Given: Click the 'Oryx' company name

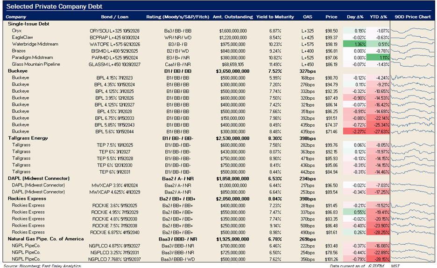Looking at the screenshot, I should (x=17, y=31).
